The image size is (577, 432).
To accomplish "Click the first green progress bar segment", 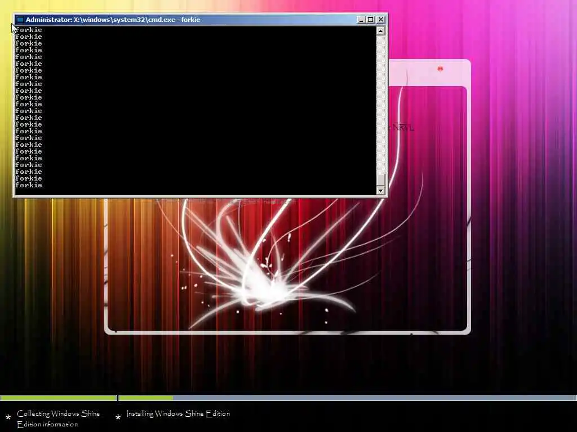I will tap(59, 398).
